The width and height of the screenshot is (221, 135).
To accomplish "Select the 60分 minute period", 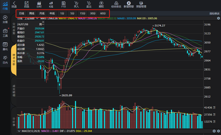I will tap(103, 13).
